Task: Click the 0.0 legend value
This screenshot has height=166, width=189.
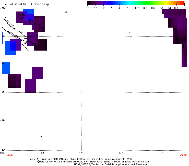Action: tap(176, 8)
